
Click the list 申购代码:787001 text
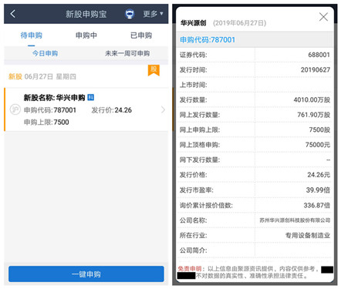(x=50, y=110)
